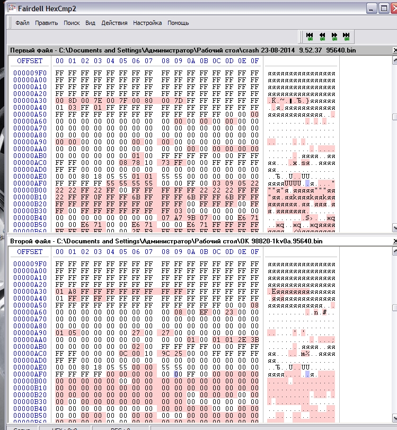Click the first file pane's vertical scrollbar thumb
Viewport: 397px width, 430px height.
pos(394,117)
